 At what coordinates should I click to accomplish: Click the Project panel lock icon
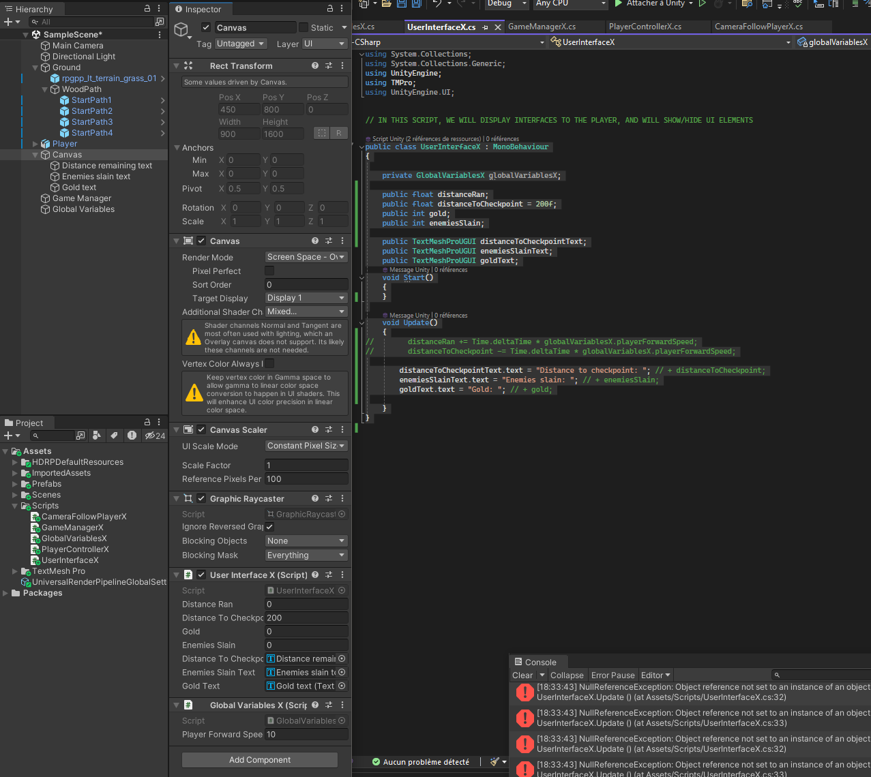tap(147, 423)
